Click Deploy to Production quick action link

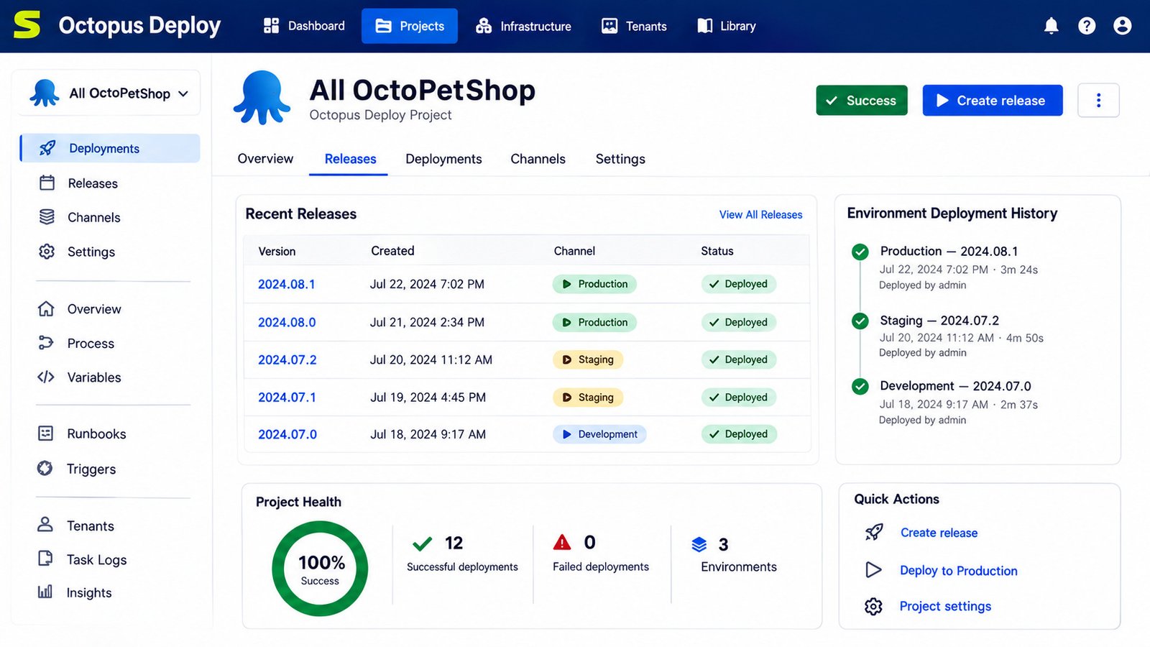958,570
